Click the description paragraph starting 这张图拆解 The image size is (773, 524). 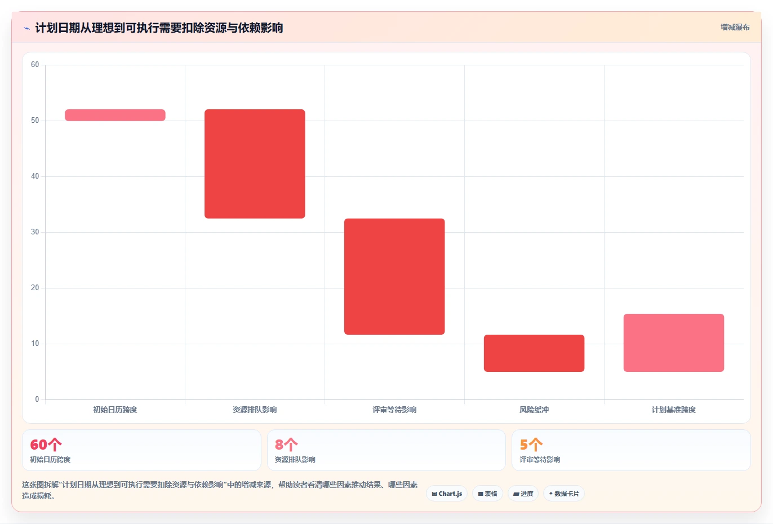coord(220,490)
